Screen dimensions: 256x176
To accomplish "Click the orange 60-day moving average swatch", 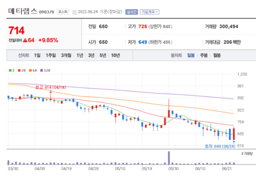I will pos(30,70).
